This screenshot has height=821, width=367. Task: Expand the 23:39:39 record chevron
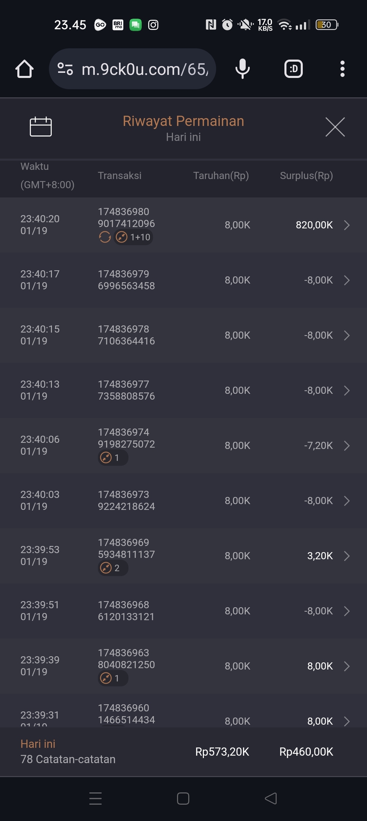(347, 666)
